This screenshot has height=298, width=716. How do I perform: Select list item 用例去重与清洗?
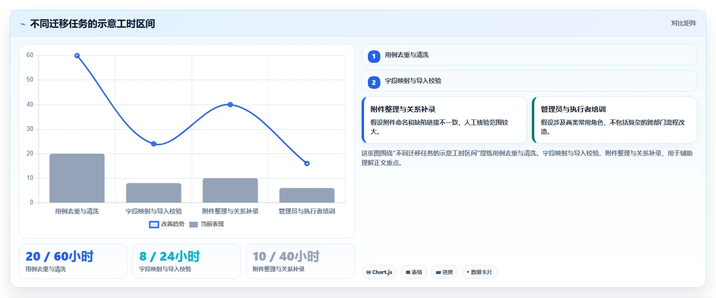coord(529,55)
